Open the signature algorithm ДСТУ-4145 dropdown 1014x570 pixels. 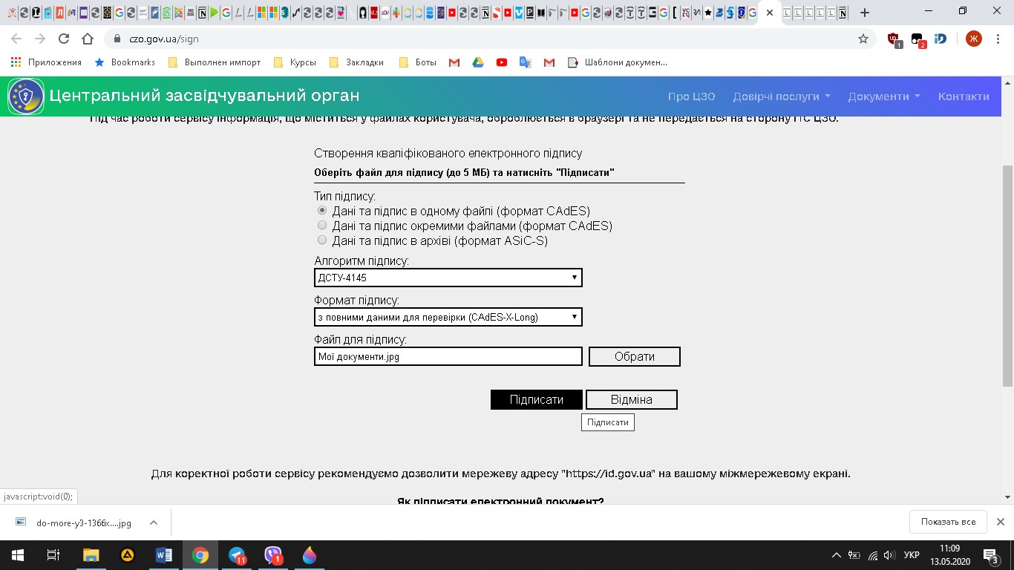coord(448,278)
